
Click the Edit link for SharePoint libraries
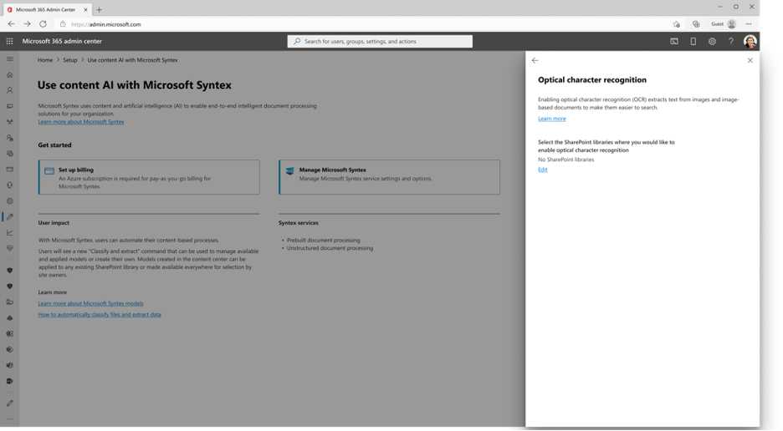543,170
